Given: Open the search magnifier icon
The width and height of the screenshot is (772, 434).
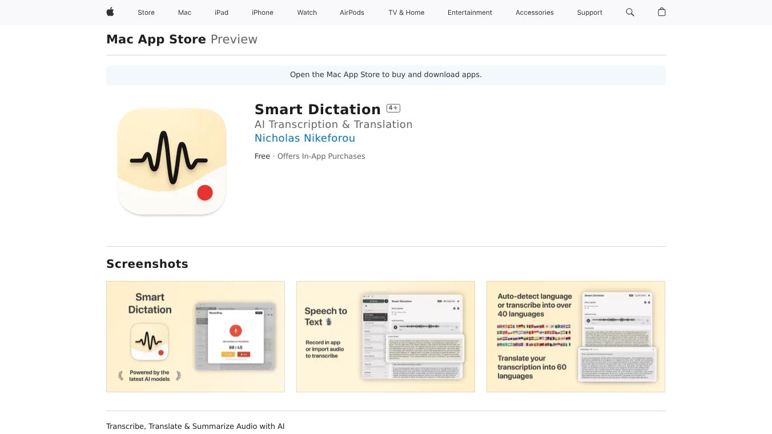Looking at the screenshot, I should [x=630, y=12].
